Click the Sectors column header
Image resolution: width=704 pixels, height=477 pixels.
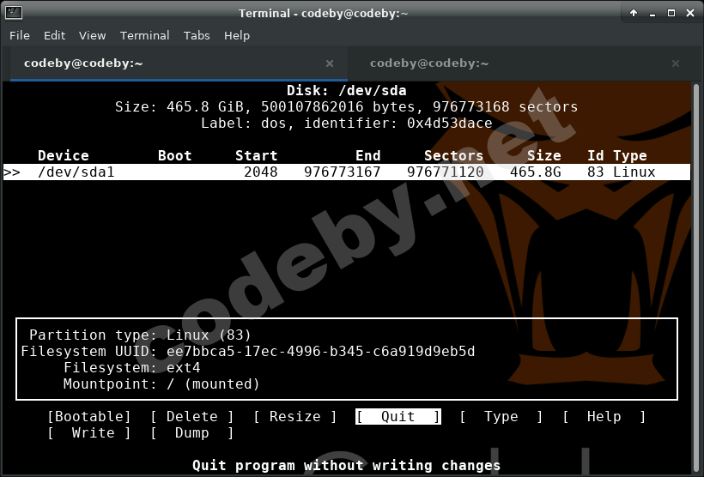[454, 155]
